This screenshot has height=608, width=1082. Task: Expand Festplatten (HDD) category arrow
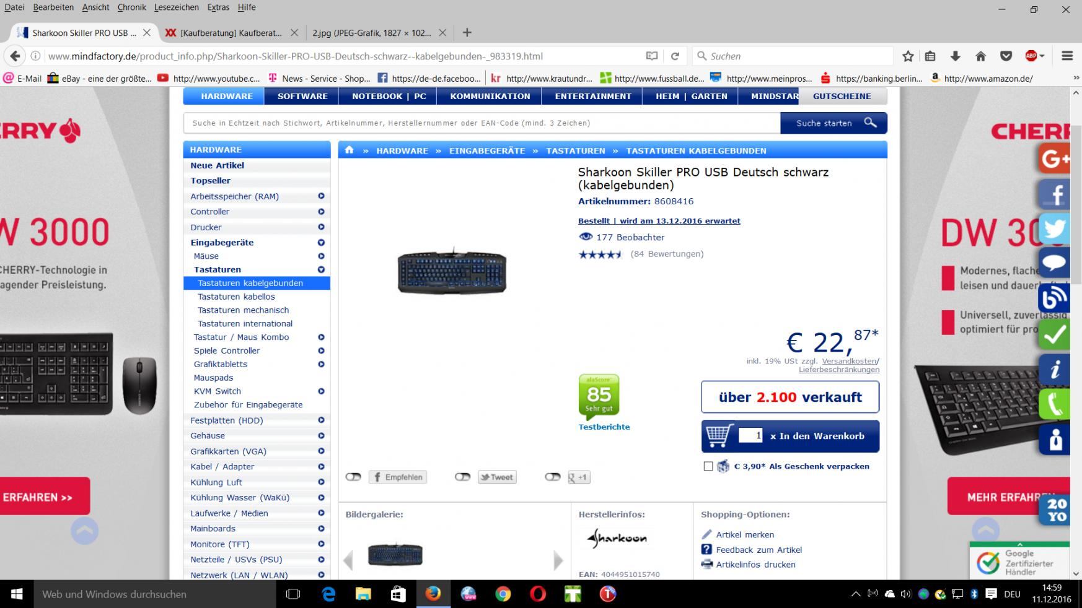321,420
